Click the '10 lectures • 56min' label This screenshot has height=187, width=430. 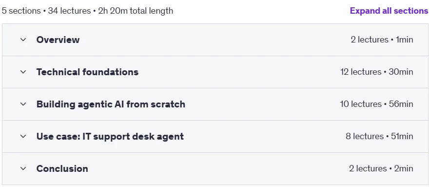[376, 104]
